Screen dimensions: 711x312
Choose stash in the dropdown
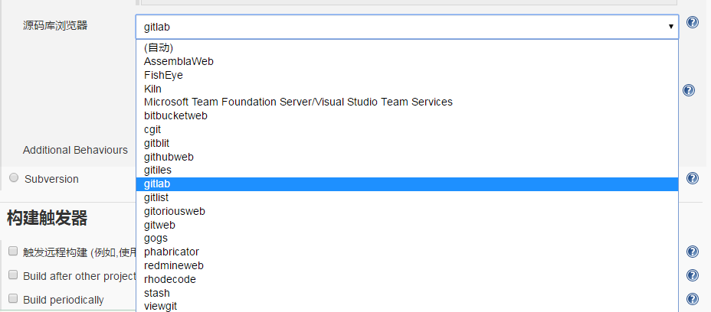click(407, 293)
